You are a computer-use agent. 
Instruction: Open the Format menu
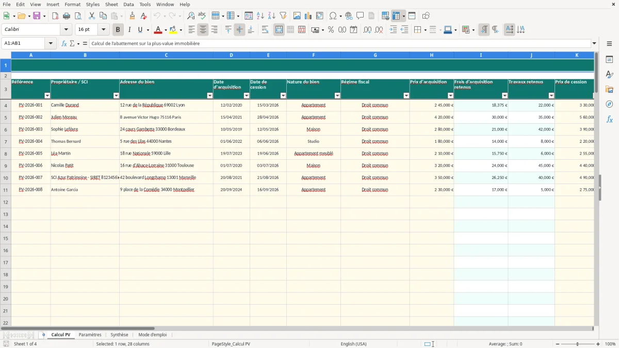(x=72, y=4)
